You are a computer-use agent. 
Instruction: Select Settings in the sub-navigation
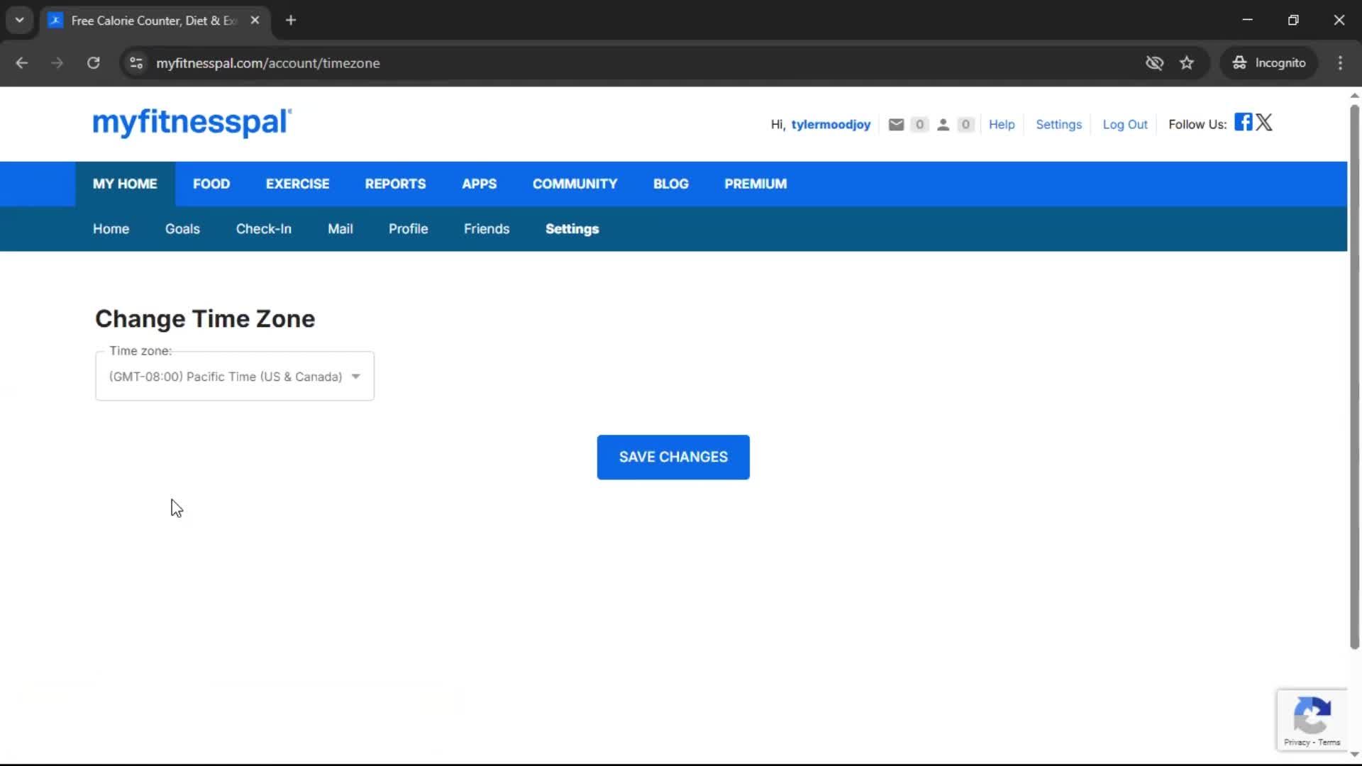click(572, 229)
